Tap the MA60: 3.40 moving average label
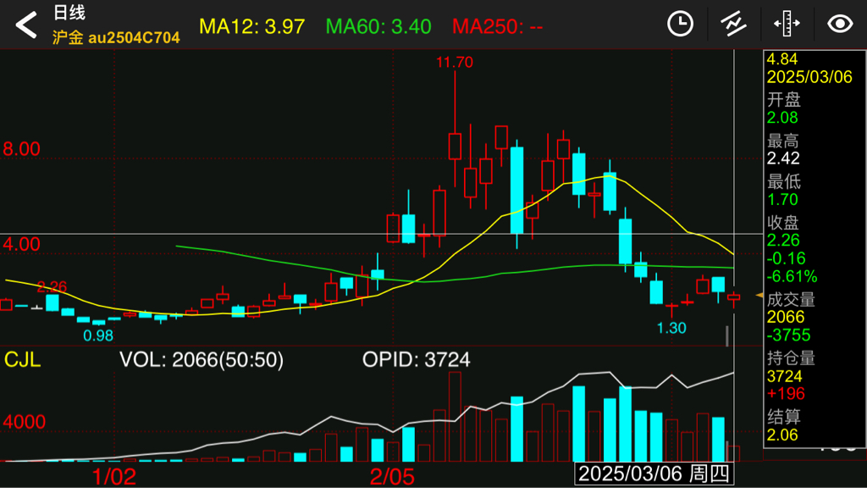This screenshot has height=488, width=867. click(x=378, y=26)
